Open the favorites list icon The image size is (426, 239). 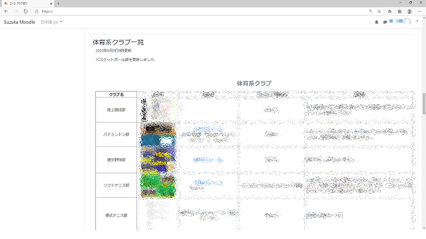pos(389,11)
